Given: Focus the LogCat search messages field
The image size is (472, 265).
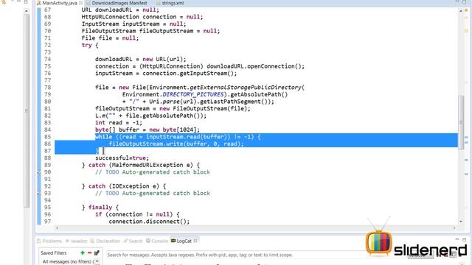Looking at the screenshot, I should (x=235, y=255).
